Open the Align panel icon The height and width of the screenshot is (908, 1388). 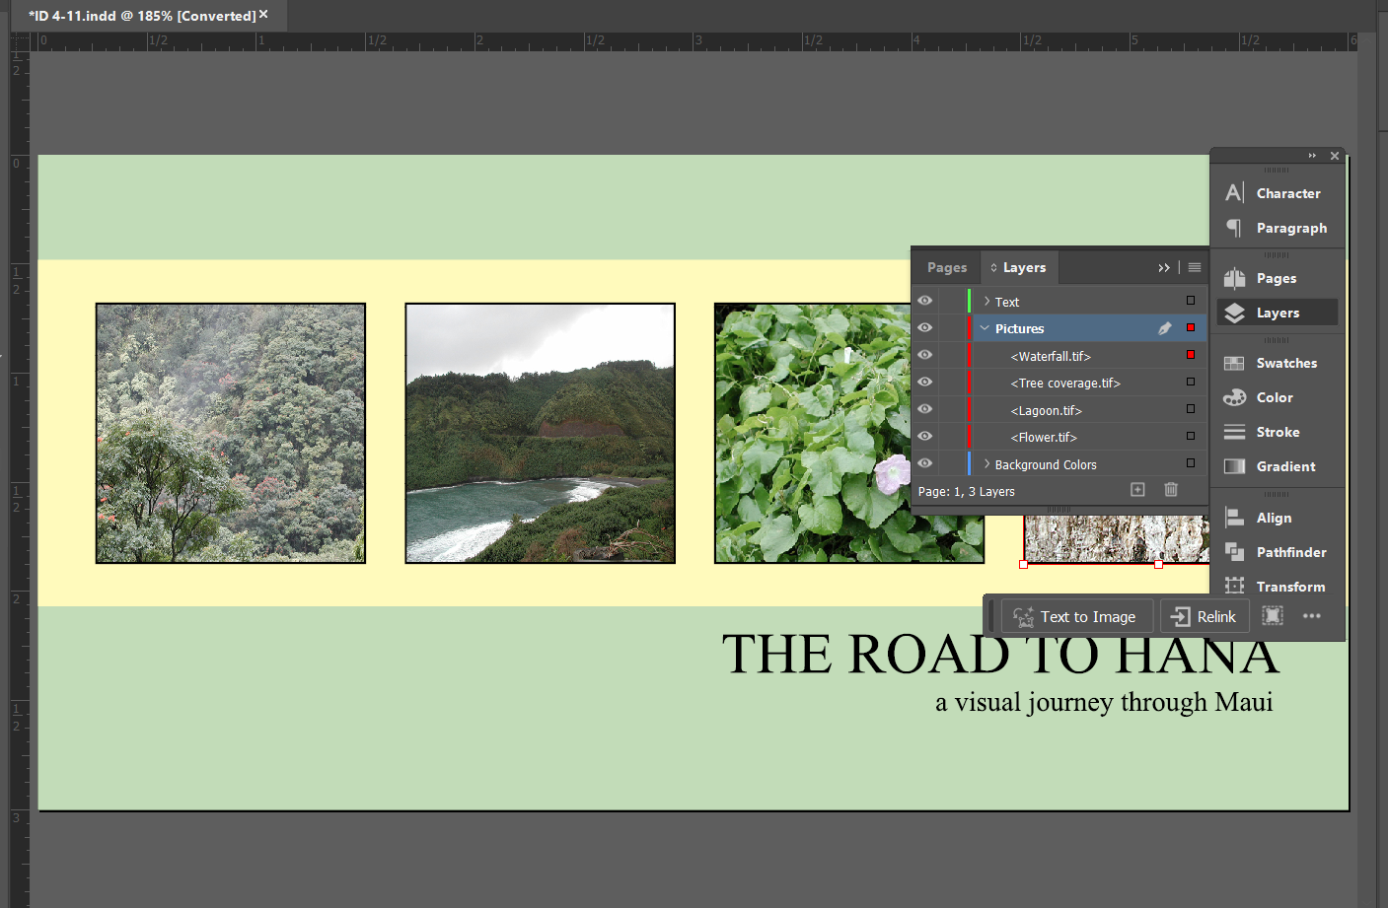(x=1234, y=518)
